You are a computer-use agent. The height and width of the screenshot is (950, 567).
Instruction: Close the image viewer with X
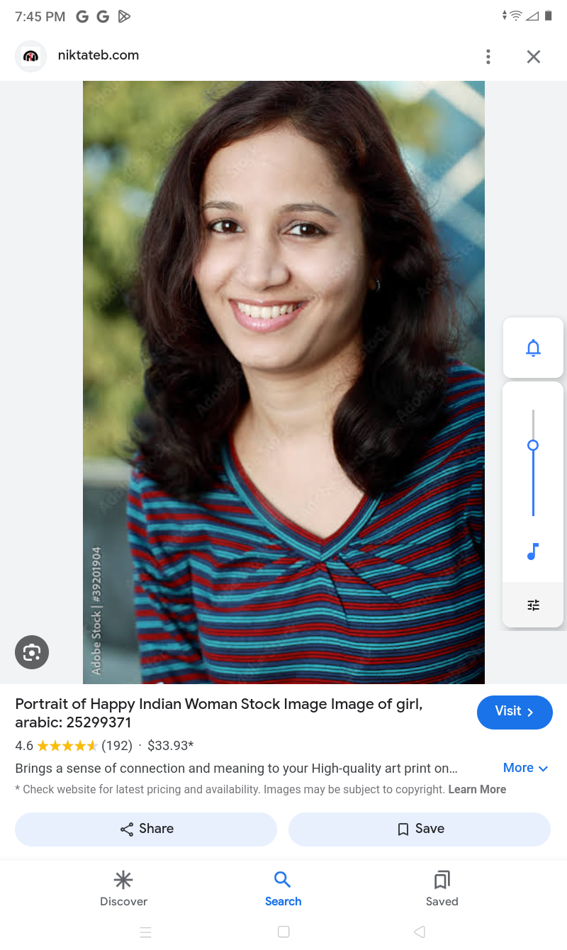pyautogui.click(x=534, y=57)
